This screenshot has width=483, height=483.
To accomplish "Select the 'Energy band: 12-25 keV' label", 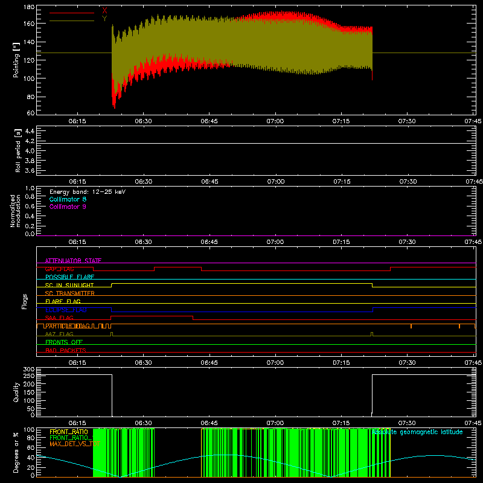I will click(x=88, y=192).
